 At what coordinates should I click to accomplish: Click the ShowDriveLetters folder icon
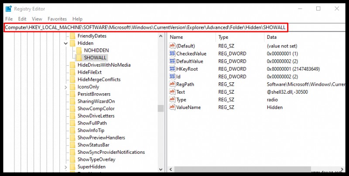tap(72, 116)
